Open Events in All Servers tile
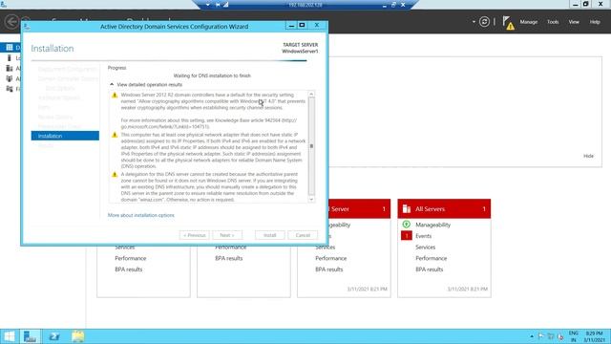The image size is (611, 344). [x=423, y=236]
